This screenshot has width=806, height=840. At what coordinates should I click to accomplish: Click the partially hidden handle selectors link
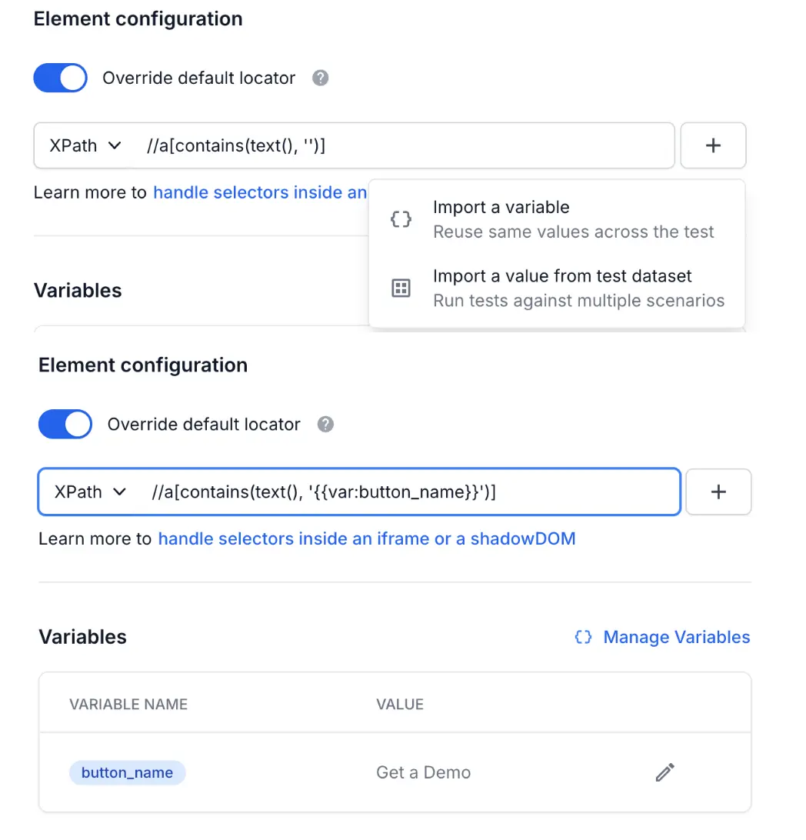pyautogui.click(x=260, y=192)
